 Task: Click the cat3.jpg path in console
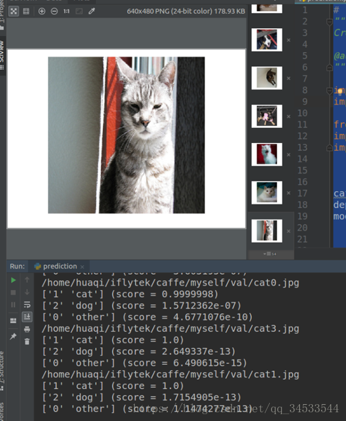[x=170, y=329]
